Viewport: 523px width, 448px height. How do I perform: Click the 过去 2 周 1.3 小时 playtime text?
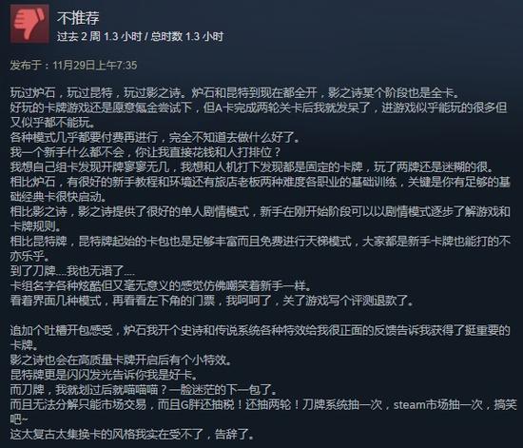[100, 36]
